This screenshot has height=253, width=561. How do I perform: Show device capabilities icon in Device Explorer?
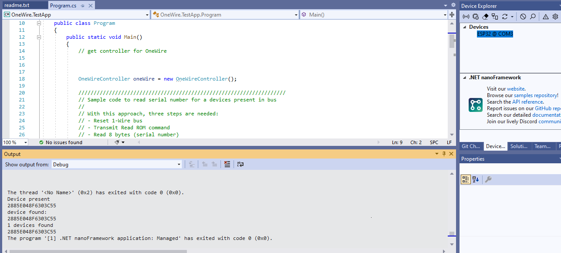pyautogui.click(x=476, y=17)
